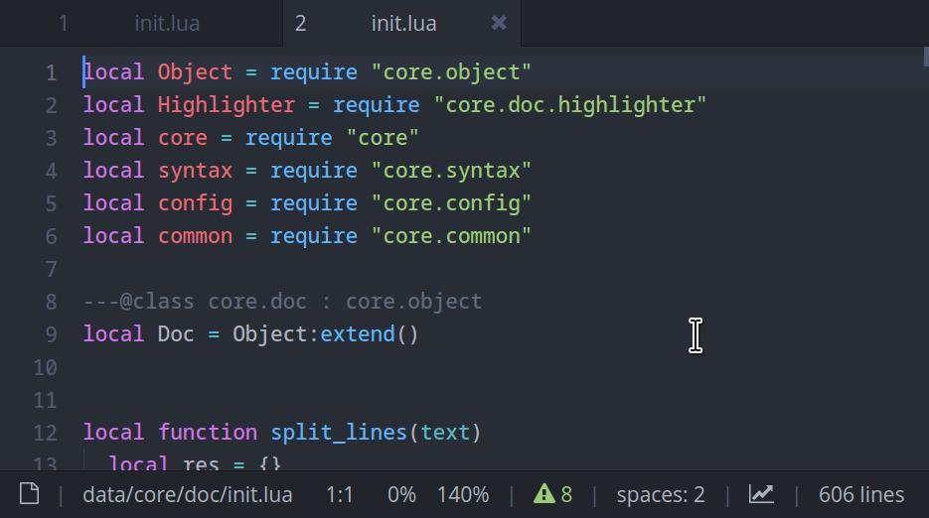
Task: Click the "core" string on line 3
Action: click(x=383, y=137)
